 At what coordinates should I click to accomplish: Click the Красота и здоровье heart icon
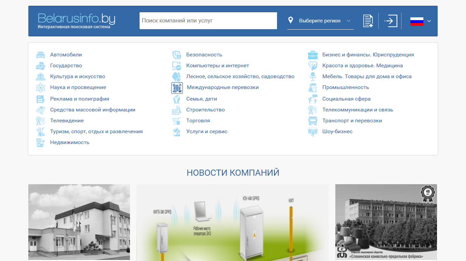pos(313,66)
